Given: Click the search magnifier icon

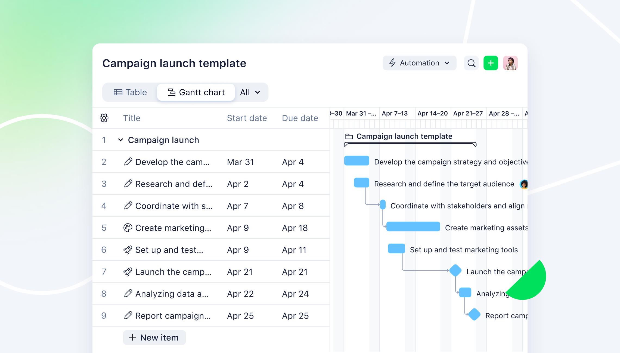Looking at the screenshot, I should 471,63.
